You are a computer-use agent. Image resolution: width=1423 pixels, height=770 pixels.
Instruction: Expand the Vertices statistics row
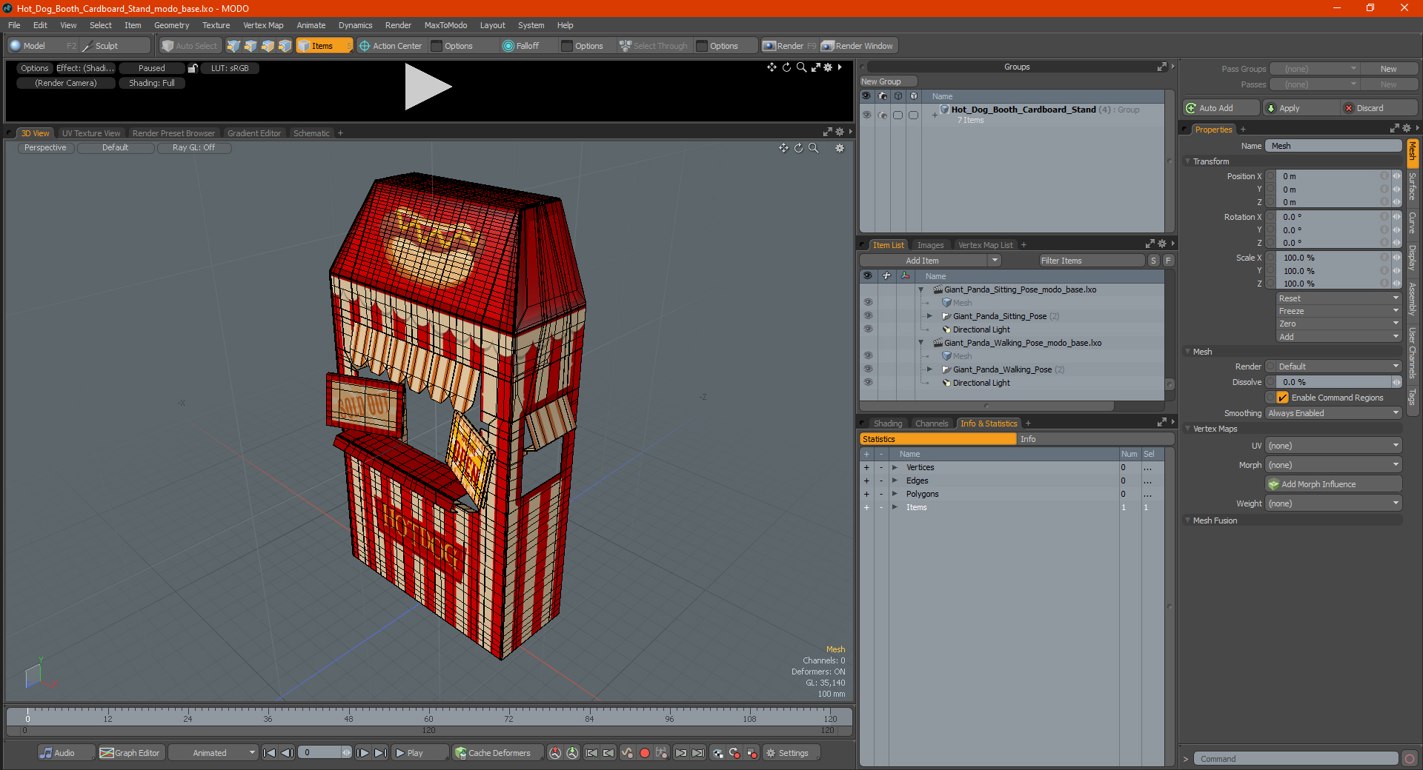(x=895, y=467)
